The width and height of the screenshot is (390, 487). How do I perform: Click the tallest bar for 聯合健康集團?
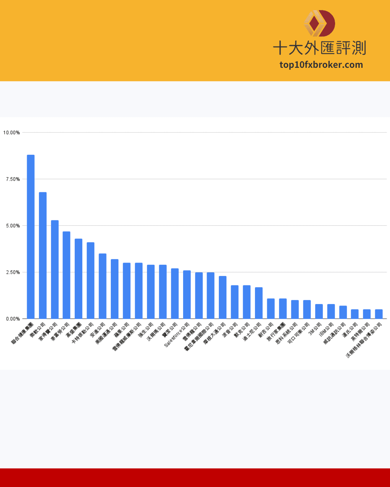31,237
